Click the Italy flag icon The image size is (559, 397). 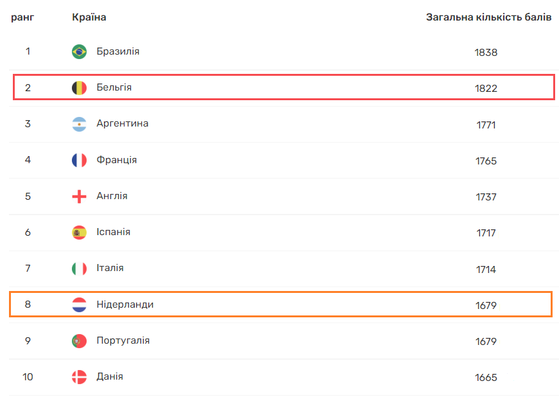pyautogui.click(x=79, y=269)
